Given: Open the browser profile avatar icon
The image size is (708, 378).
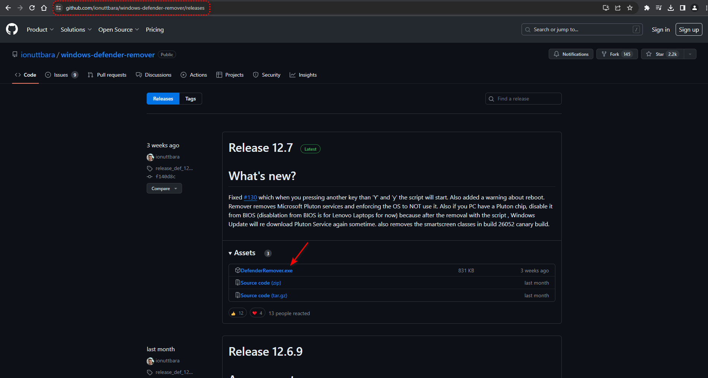Looking at the screenshot, I should (x=695, y=8).
